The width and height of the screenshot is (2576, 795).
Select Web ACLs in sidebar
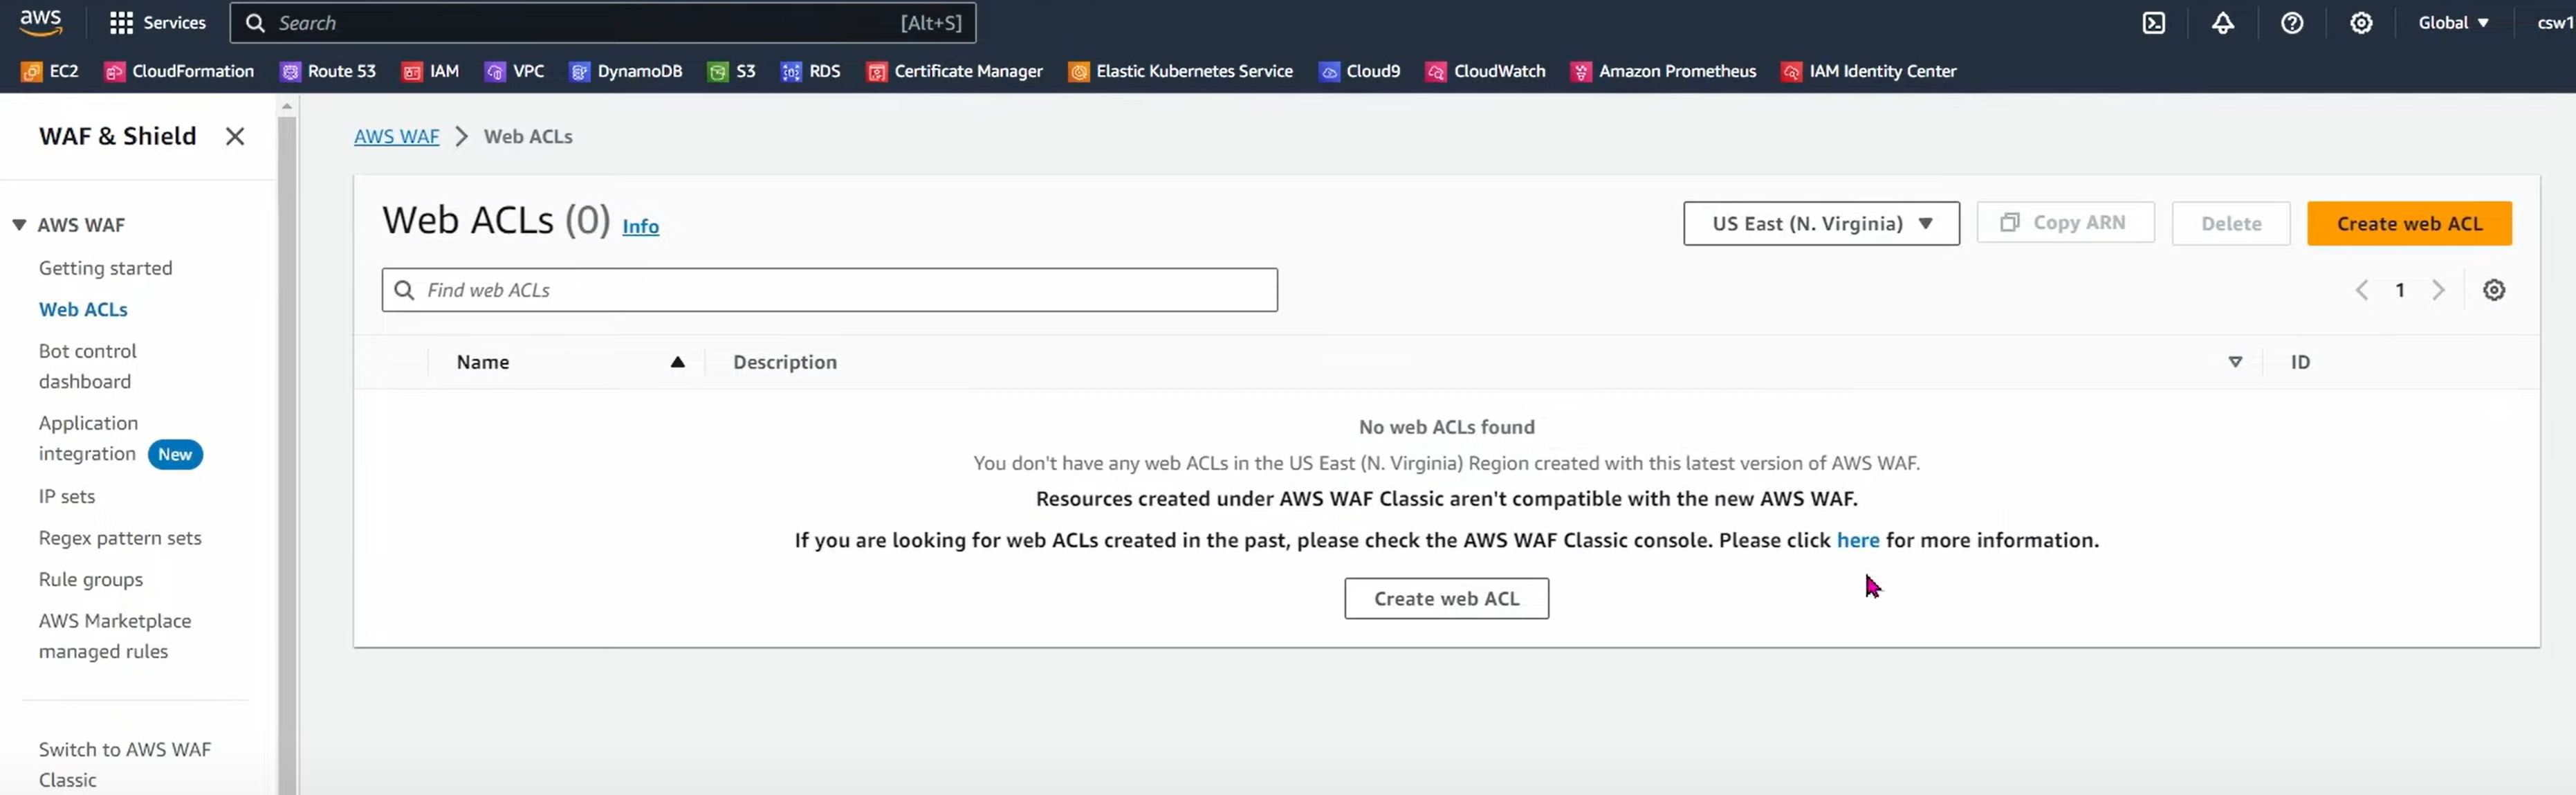tap(83, 310)
